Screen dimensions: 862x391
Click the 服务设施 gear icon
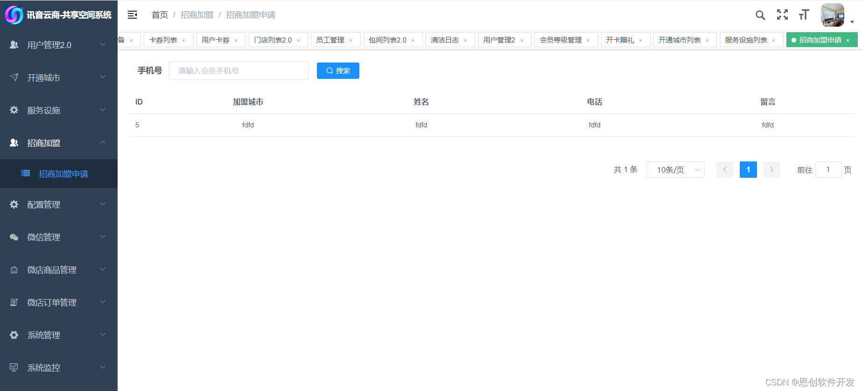[x=14, y=110]
